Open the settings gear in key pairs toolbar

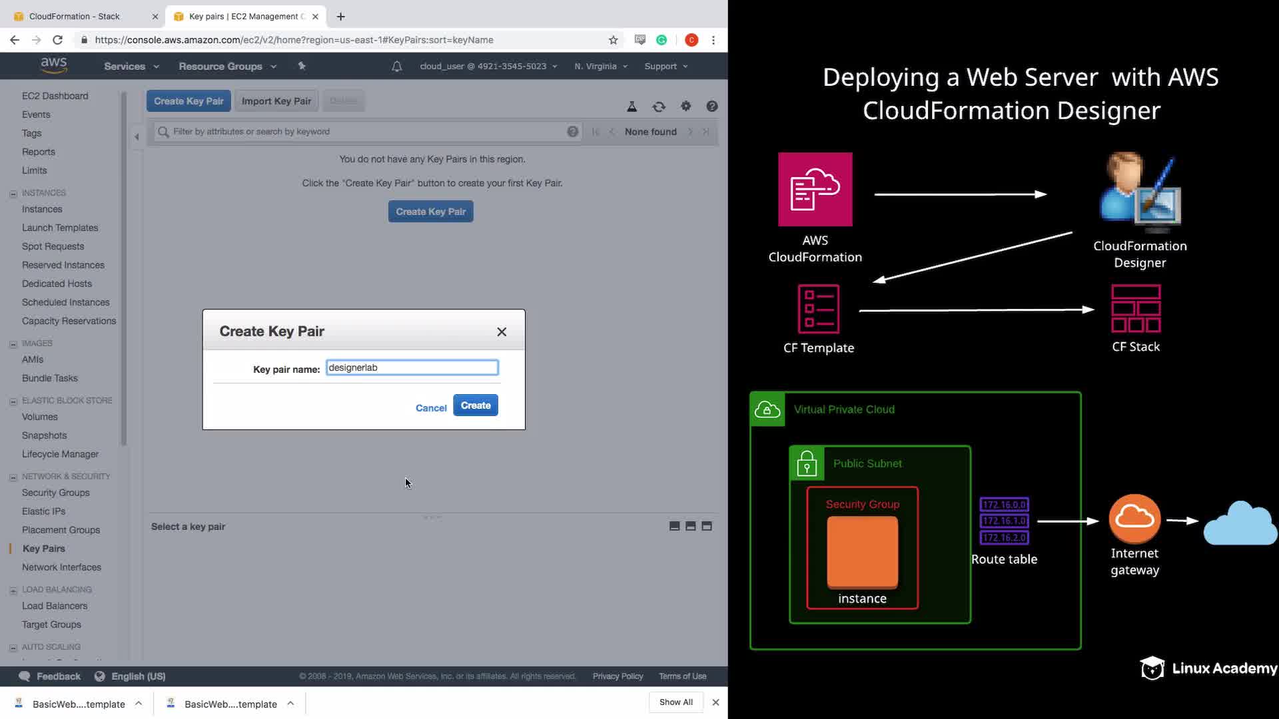(685, 107)
